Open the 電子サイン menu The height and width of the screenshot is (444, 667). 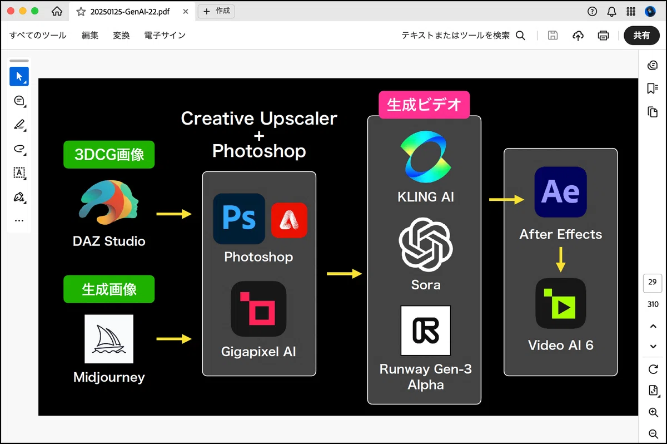165,36
